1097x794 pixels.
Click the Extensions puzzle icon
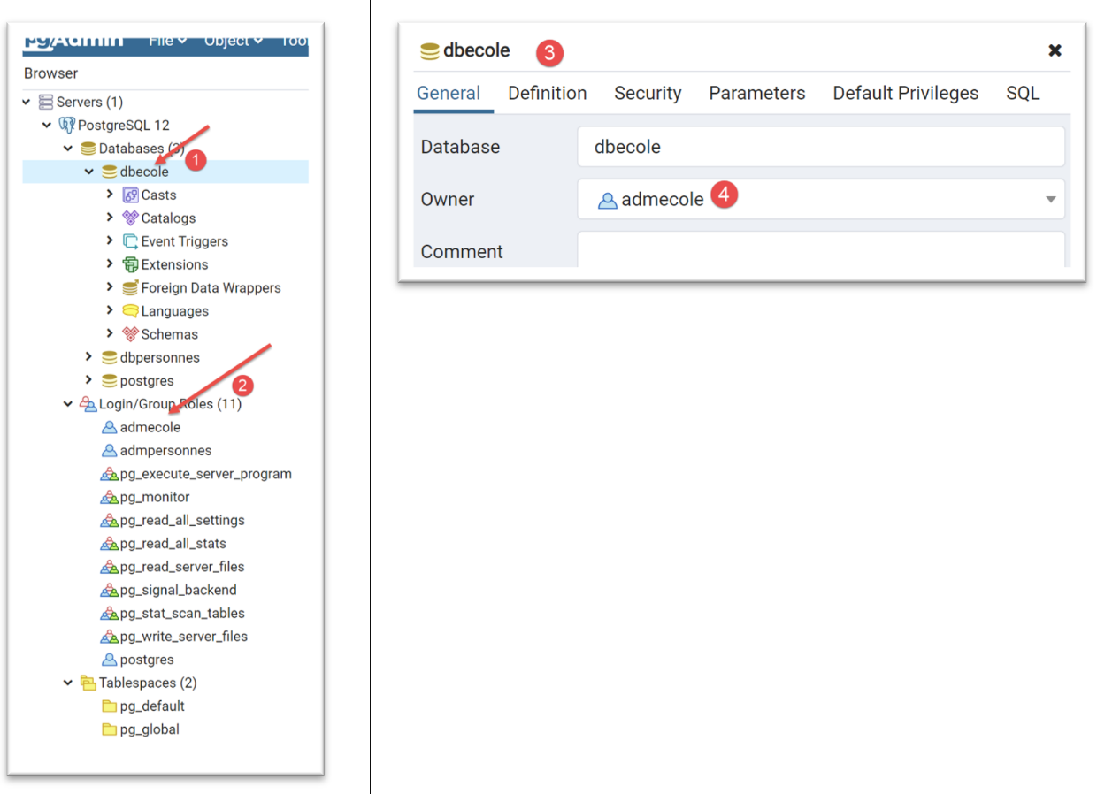click(x=130, y=264)
